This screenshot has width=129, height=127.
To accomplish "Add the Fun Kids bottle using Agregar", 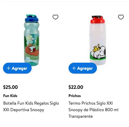I will point(17,68).
